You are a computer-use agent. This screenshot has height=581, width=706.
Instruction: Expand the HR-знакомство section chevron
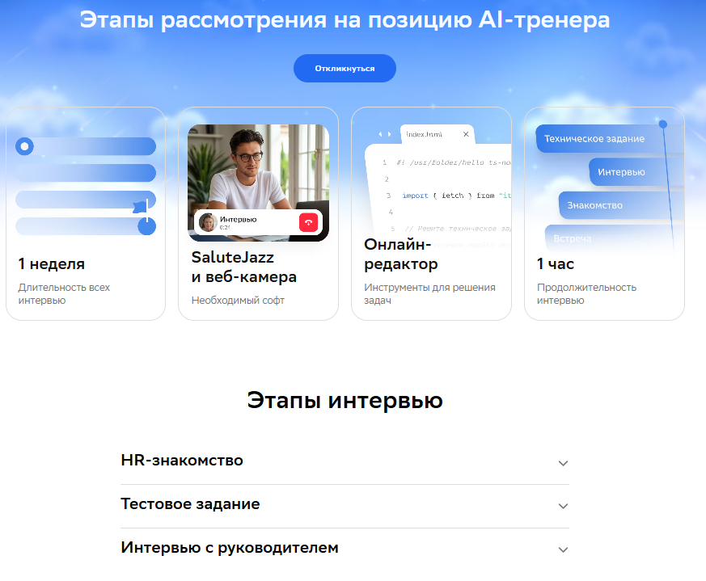pyautogui.click(x=563, y=463)
